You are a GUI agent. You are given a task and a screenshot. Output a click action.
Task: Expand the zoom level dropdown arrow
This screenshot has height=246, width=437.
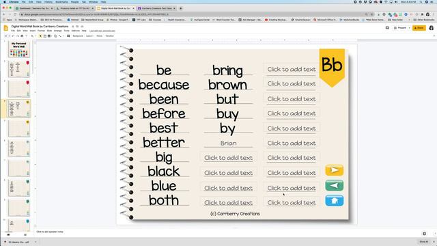(36, 36)
